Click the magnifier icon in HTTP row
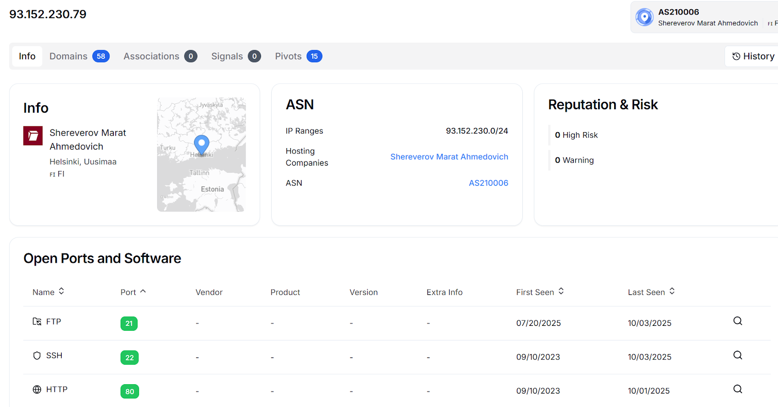 738,389
